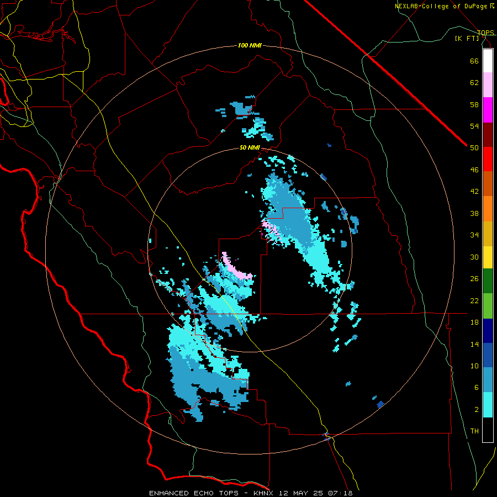Click the 42 value on the legend
This screenshot has height=497, width=497.
(x=474, y=191)
